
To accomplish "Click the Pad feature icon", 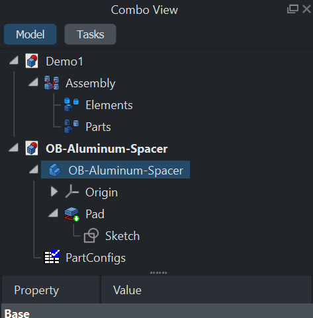I will [x=72, y=214].
